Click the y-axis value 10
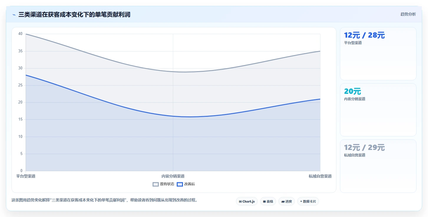 point(20,137)
